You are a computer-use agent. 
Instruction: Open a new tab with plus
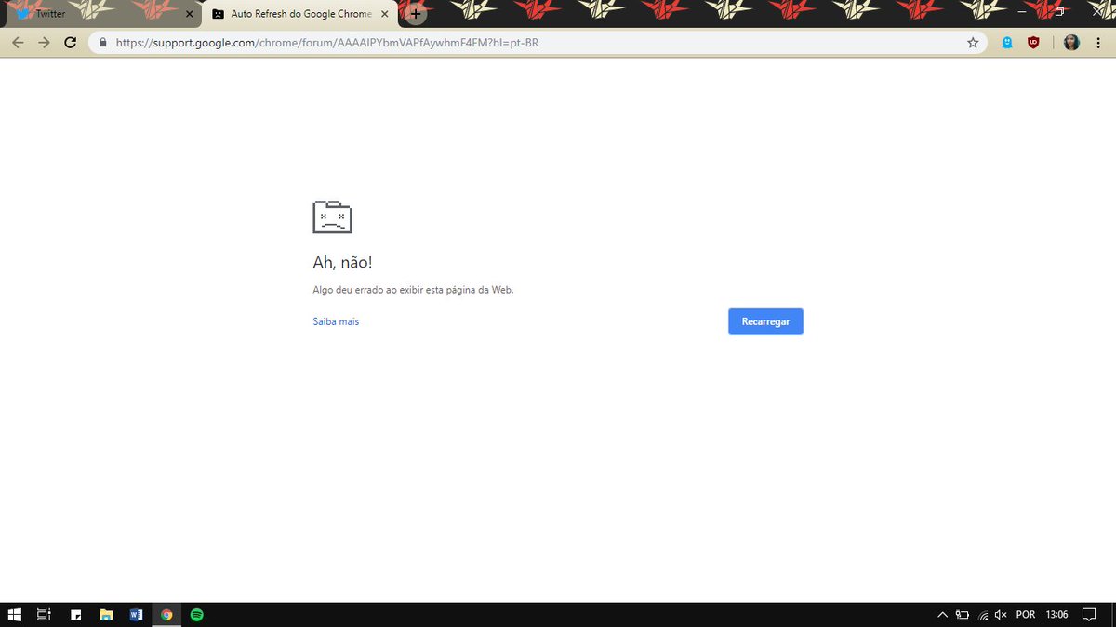click(416, 14)
